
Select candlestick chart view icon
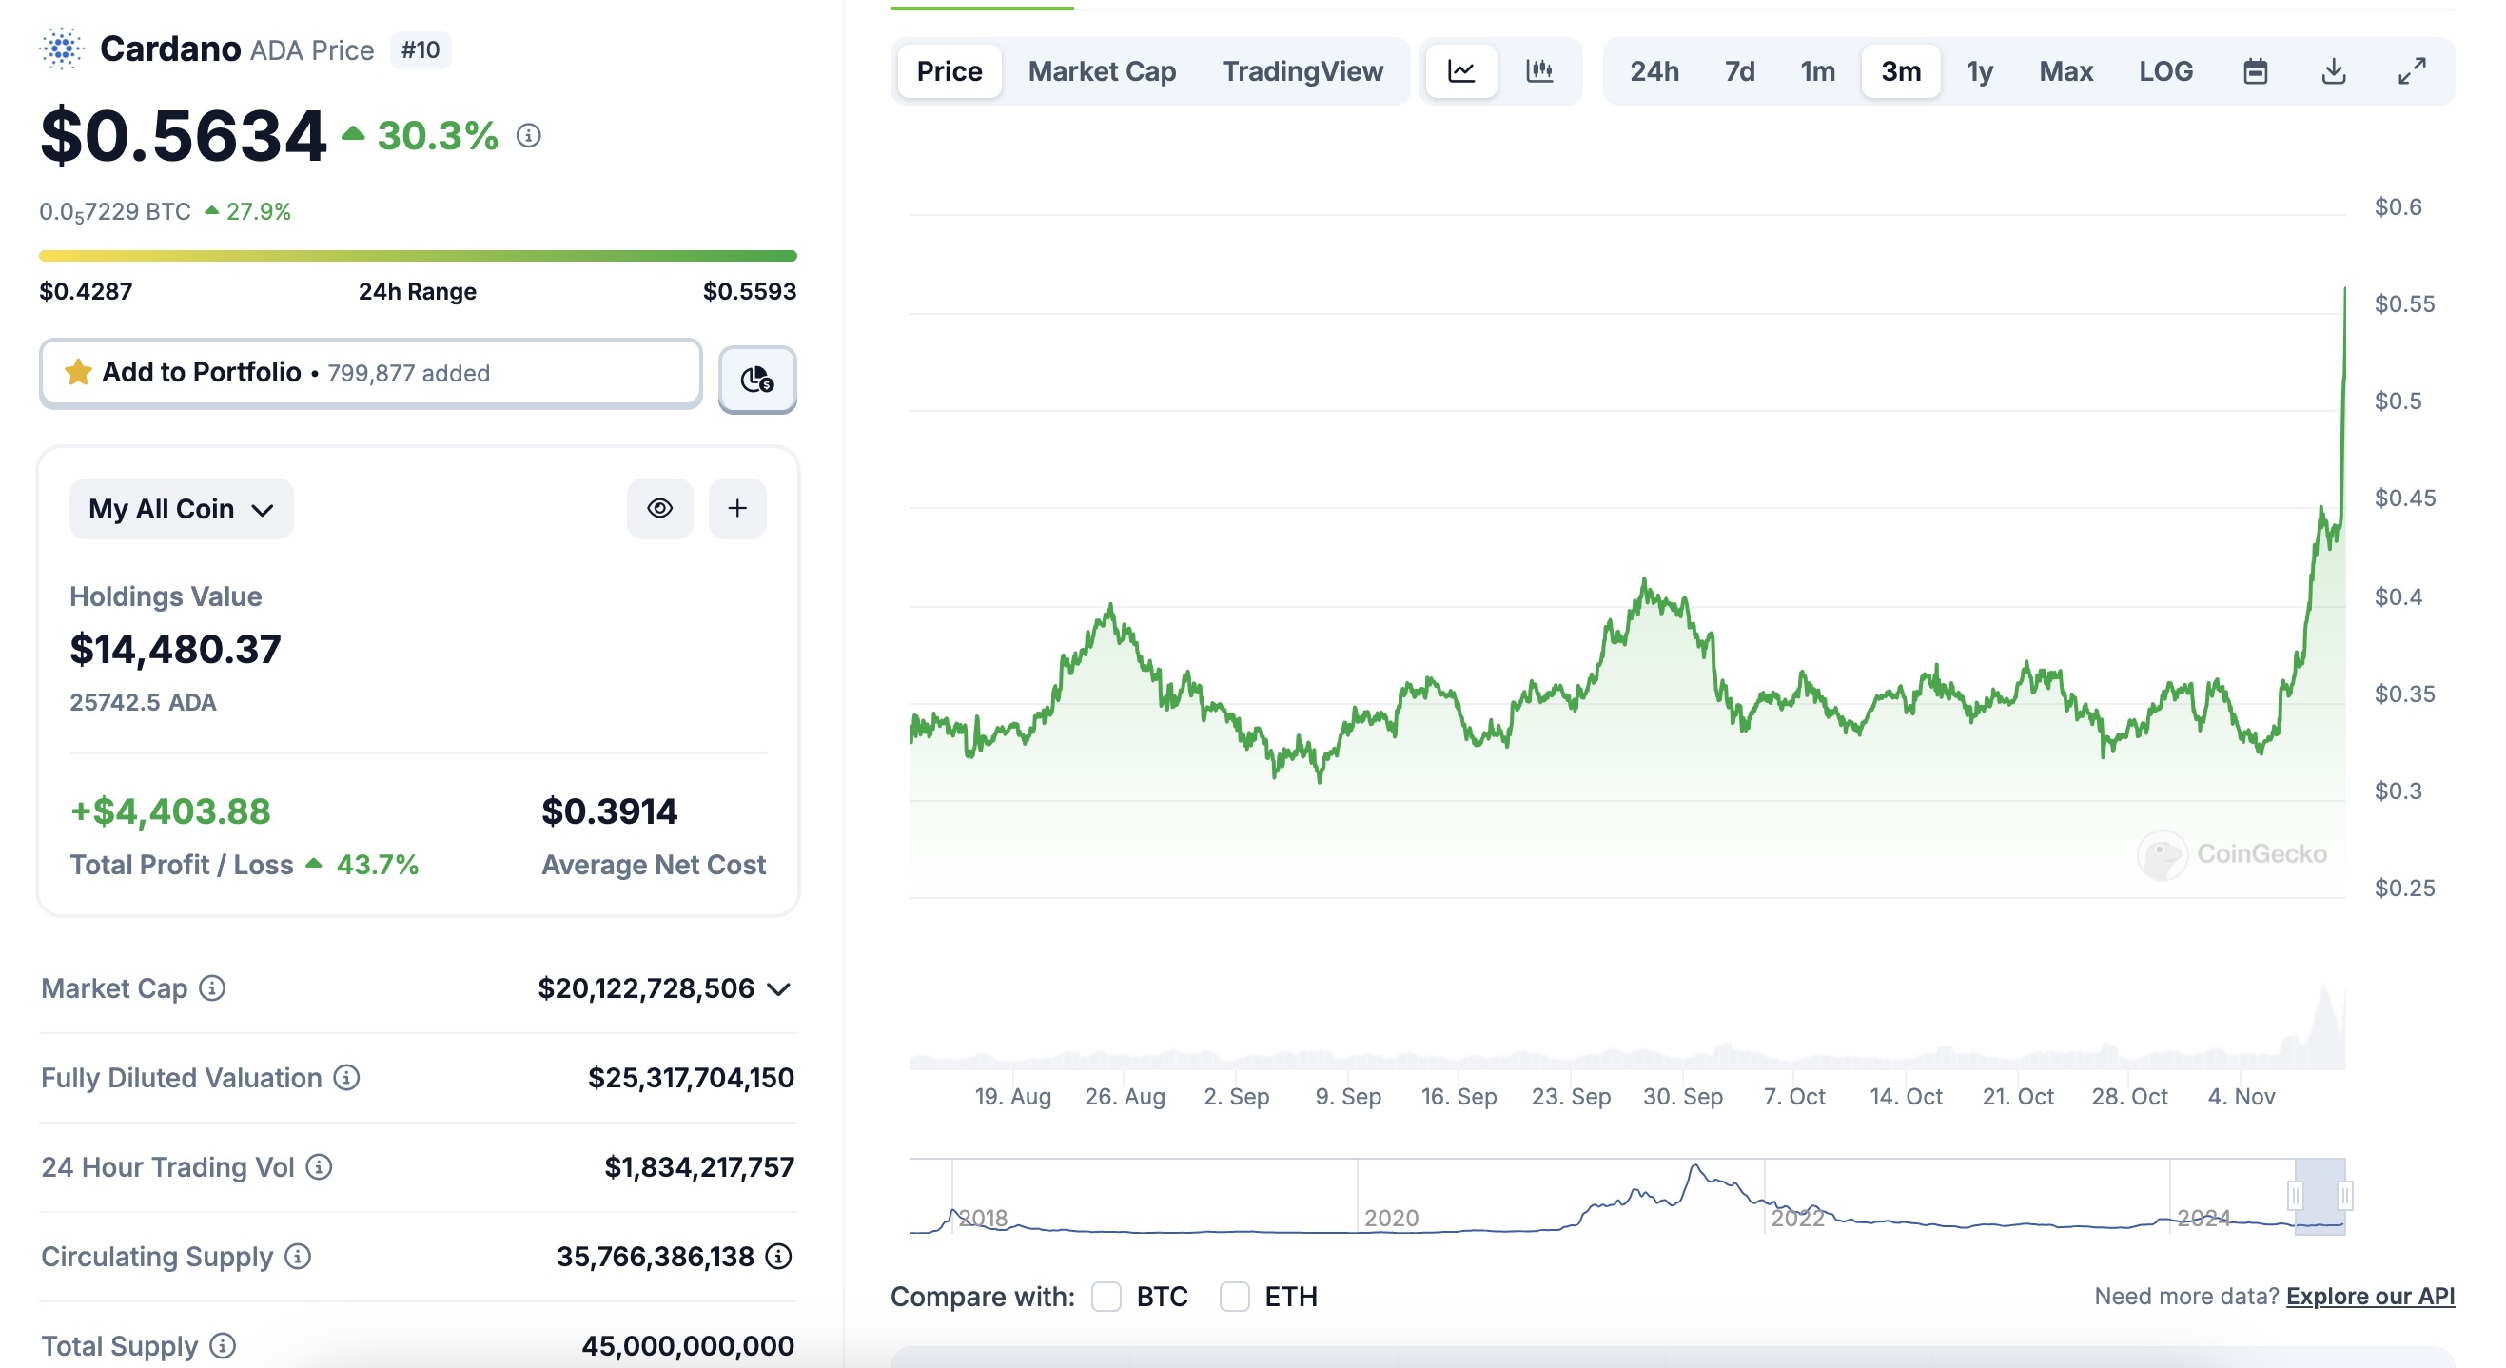click(1540, 71)
